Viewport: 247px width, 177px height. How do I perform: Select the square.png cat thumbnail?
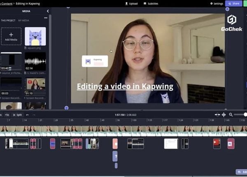click(x=35, y=36)
